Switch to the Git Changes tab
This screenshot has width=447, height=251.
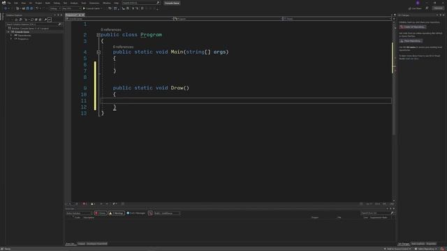pos(404,244)
